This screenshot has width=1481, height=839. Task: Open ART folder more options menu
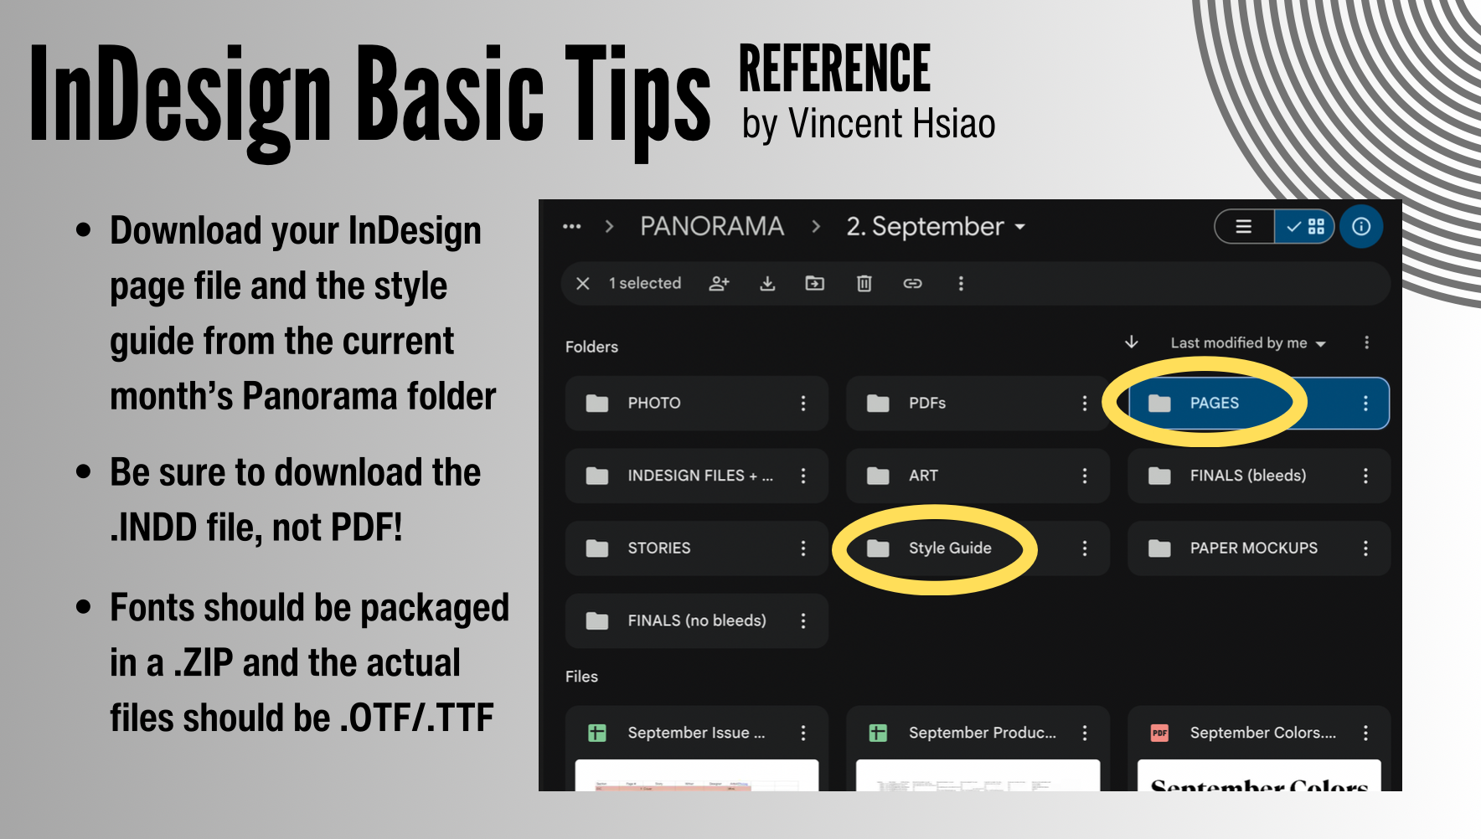point(1085,476)
